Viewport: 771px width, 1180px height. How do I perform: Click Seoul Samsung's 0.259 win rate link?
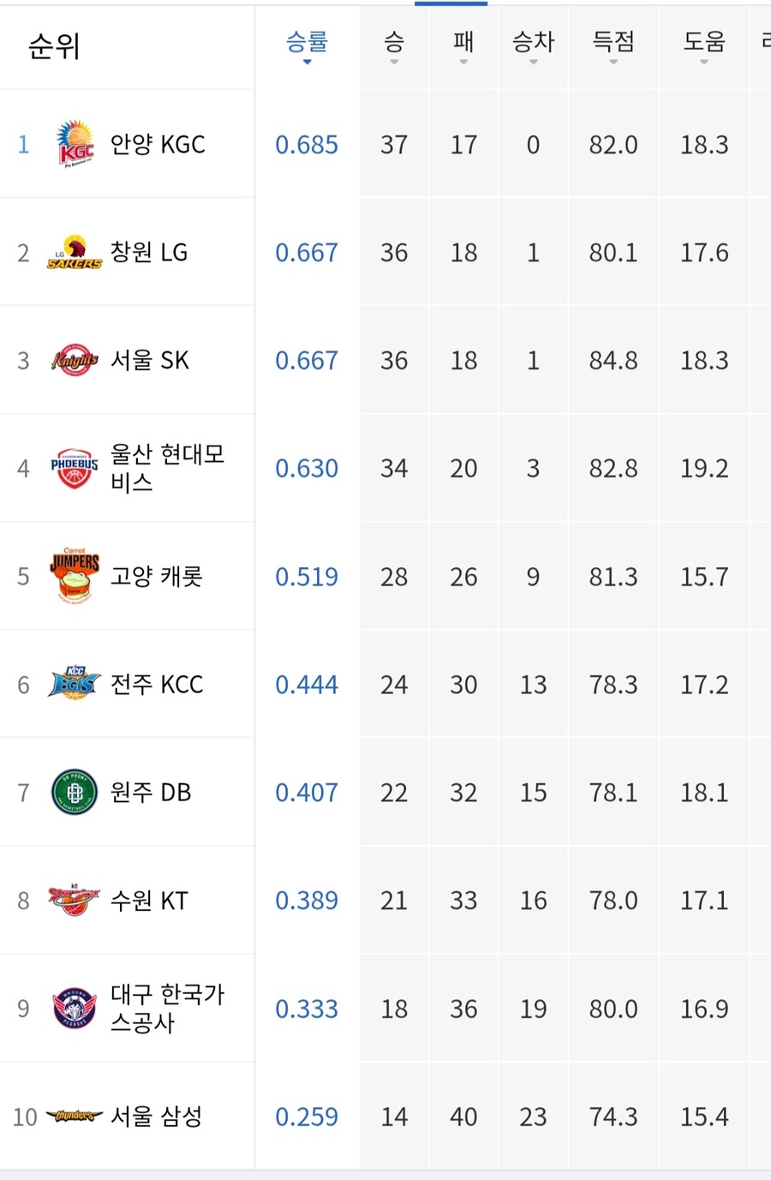(306, 1116)
